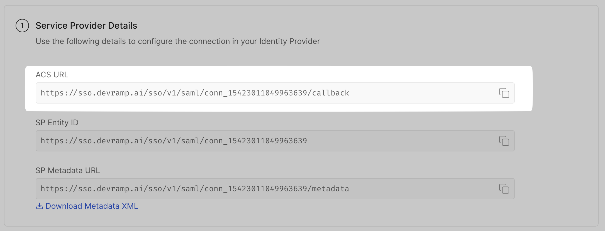Click the copy icon in the metadata field
605x231 pixels.
coord(505,189)
